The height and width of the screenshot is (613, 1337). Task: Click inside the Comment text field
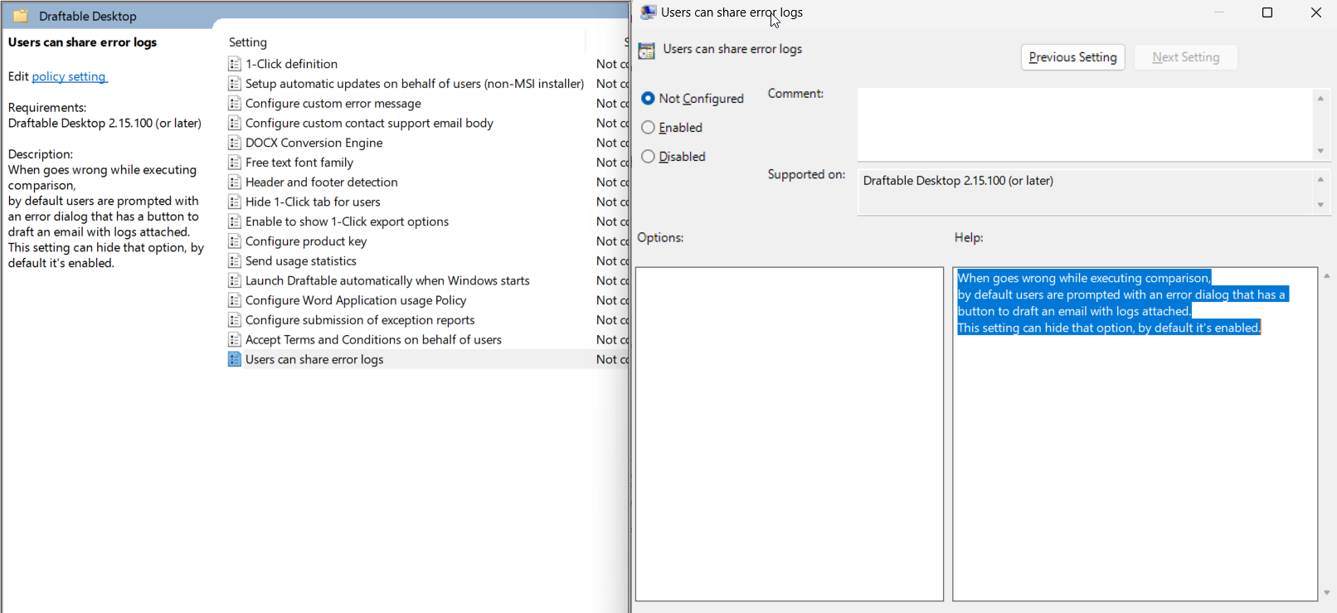[x=1083, y=124]
